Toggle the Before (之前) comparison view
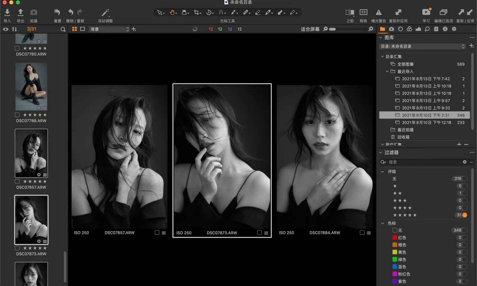The height and width of the screenshot is (286, 477). click(x=350, y=12)
